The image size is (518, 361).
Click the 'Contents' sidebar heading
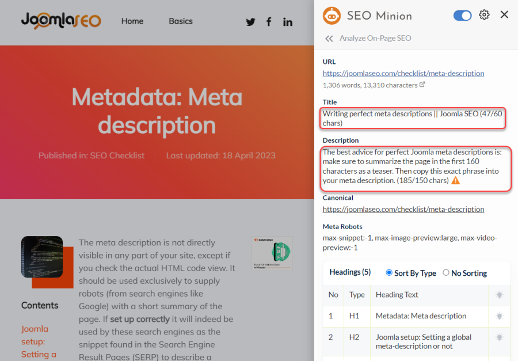pos(40,305)
